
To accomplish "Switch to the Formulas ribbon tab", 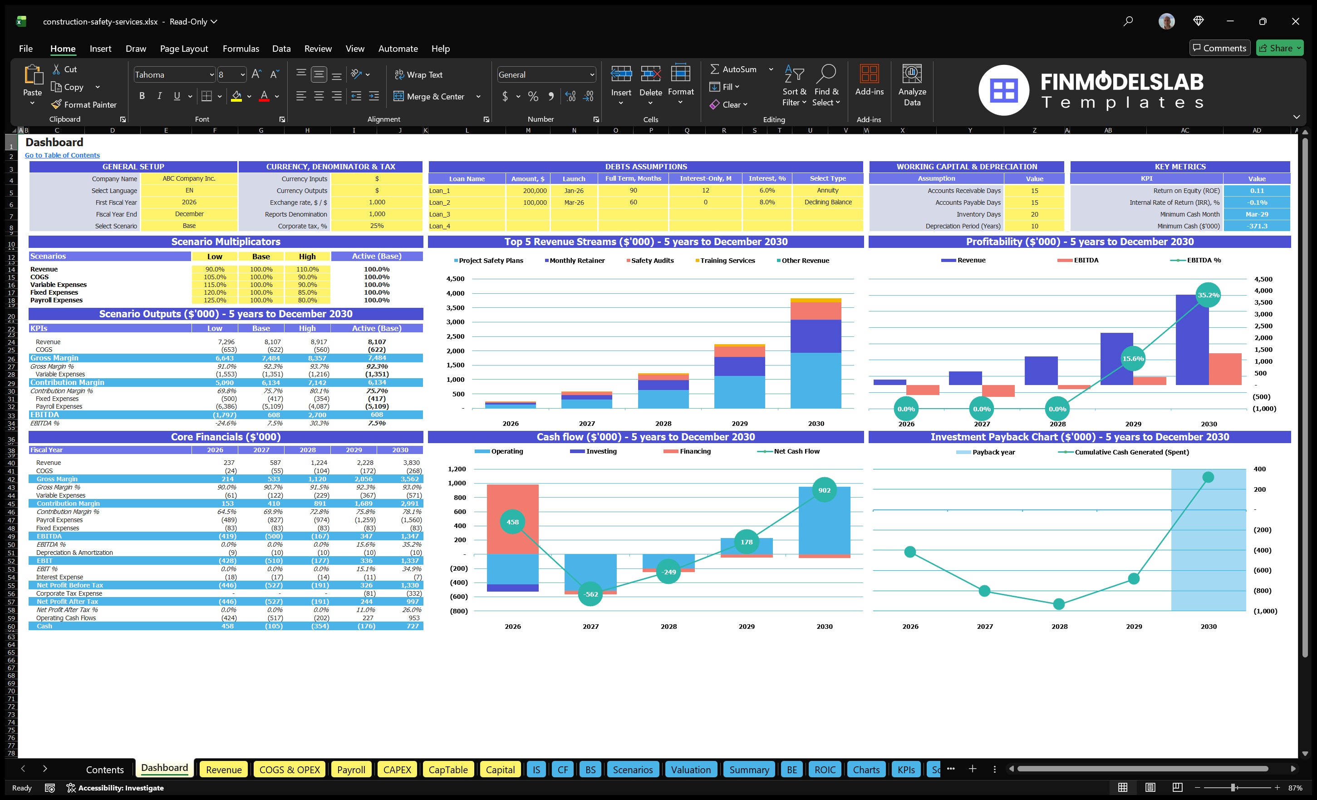I will pyautogui.click(x=241, y=48).
